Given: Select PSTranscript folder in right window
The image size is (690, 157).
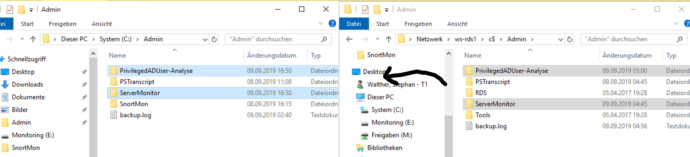Looking at the screenshot, I should (492, 82).
